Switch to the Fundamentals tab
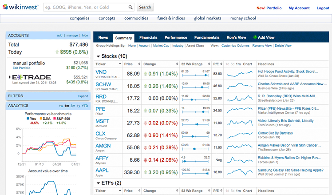 (207, 37)
